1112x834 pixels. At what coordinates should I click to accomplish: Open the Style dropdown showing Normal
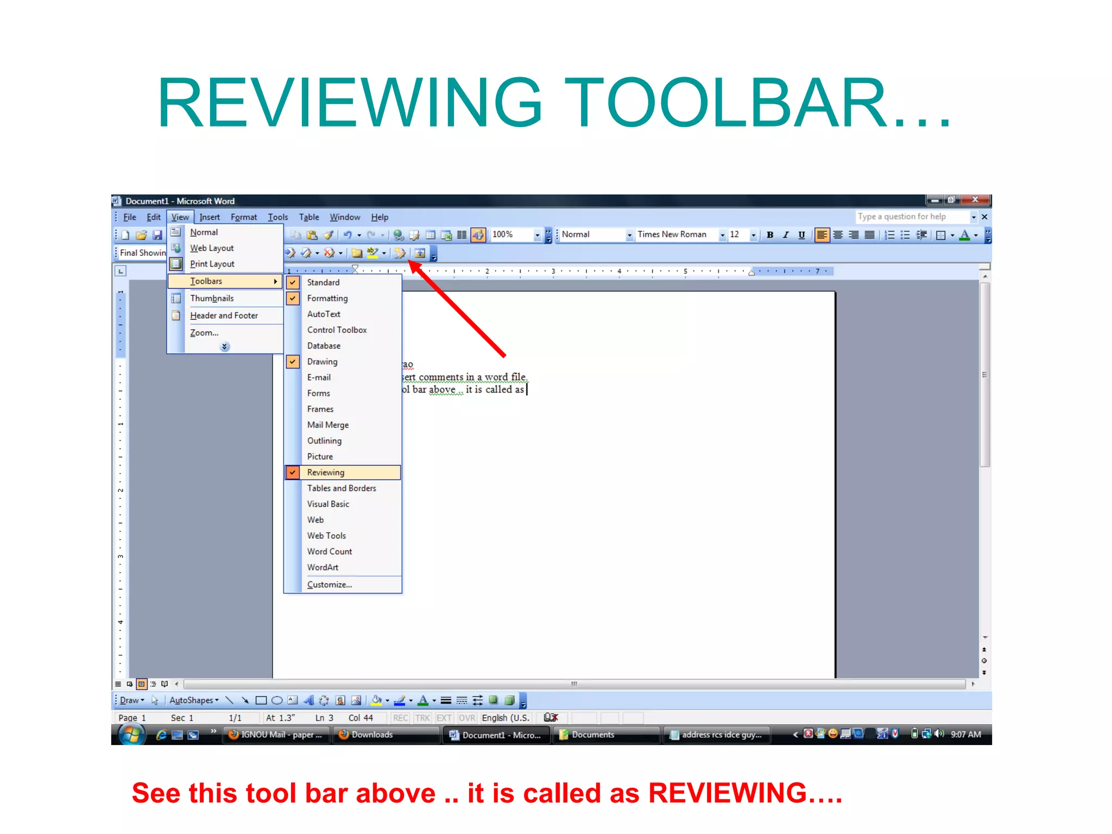point(629,235)
